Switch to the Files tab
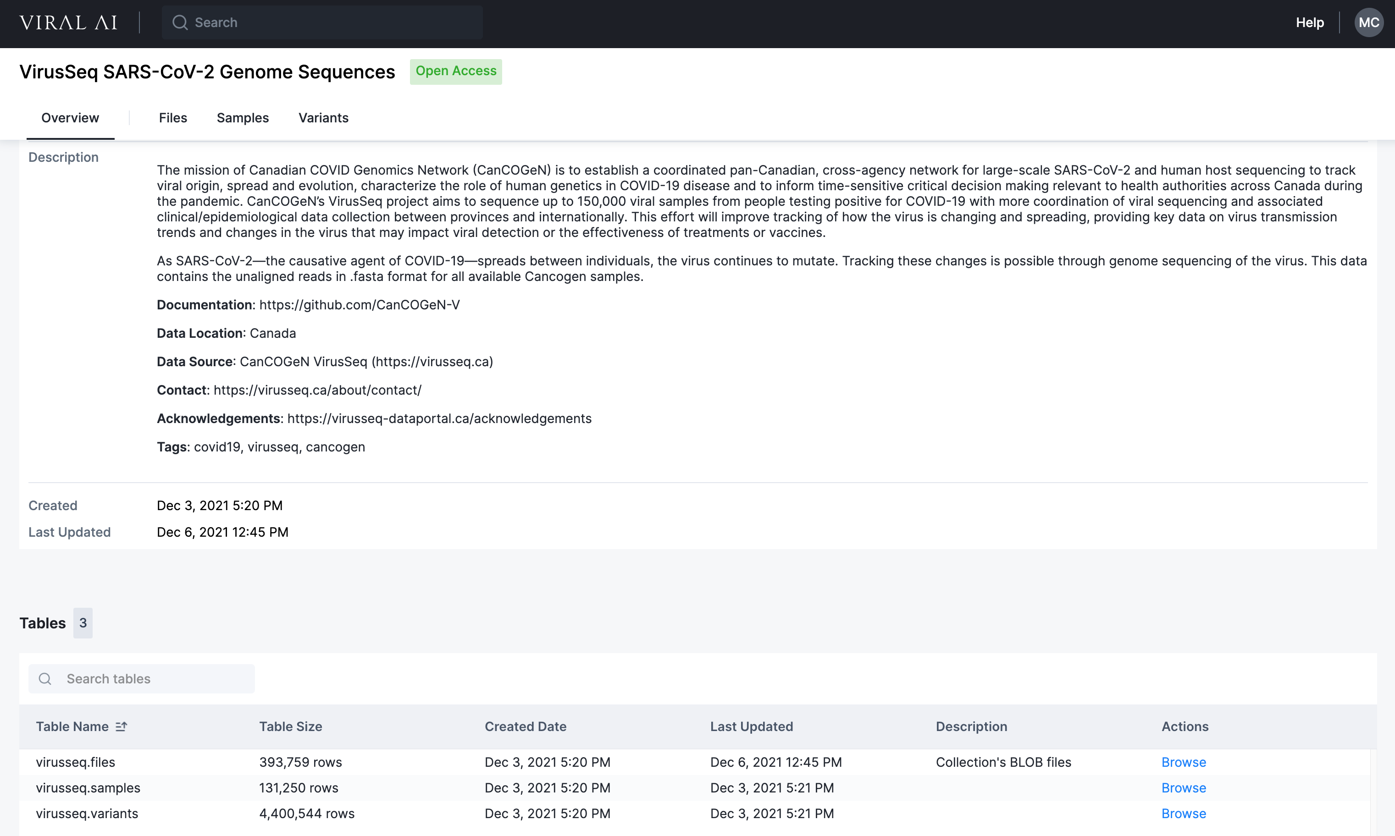 coord(172,118)
